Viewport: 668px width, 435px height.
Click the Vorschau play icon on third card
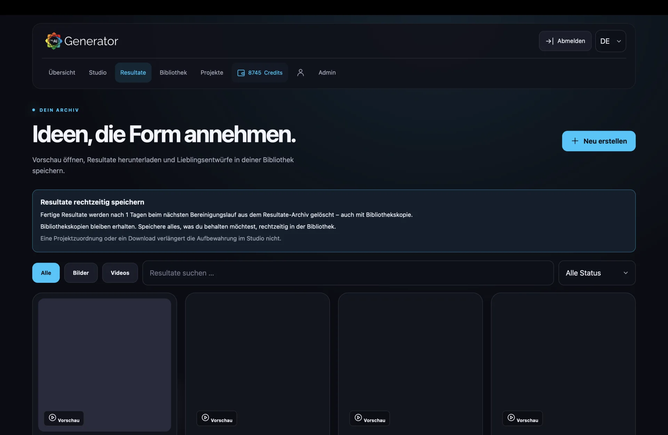click(358, 418)
